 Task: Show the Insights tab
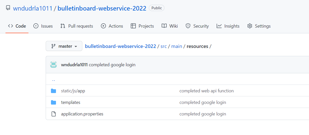(x=228, y=26)
